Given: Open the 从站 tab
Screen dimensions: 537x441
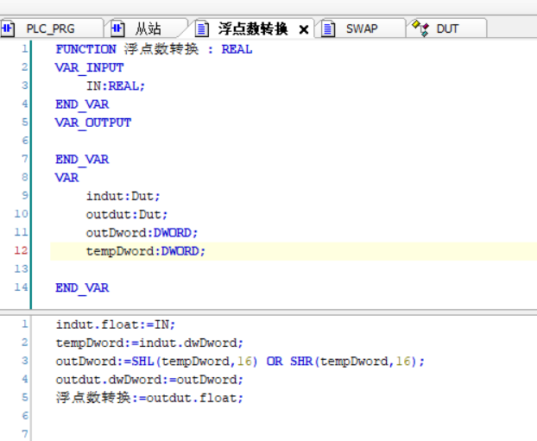Looking at the screenshot, I should tap(148, 28).
